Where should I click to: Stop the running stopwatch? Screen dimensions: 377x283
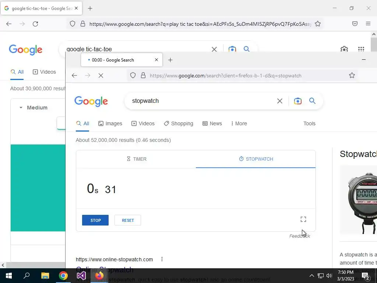tap(95, 220)
